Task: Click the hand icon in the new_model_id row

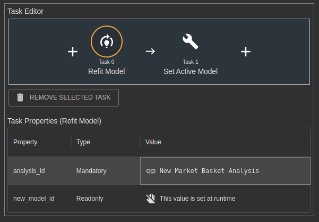Action: pyautogui.click(x=151, y=199)
